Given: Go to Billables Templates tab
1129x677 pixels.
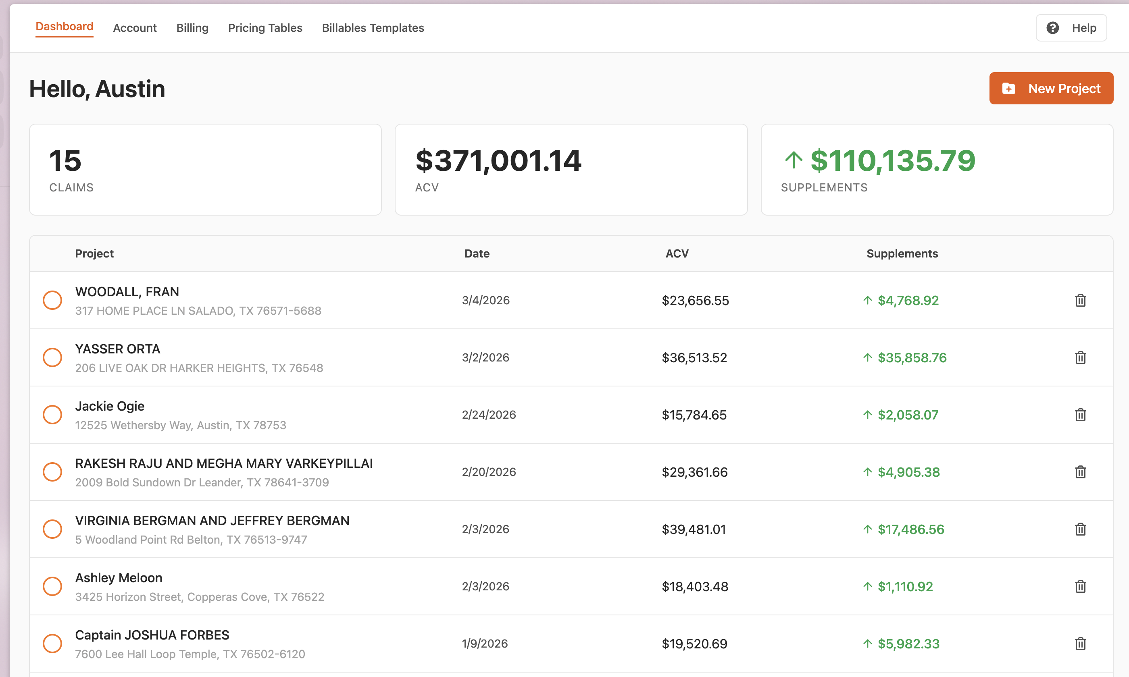Looking at the screenshot, I should (373, 28).
